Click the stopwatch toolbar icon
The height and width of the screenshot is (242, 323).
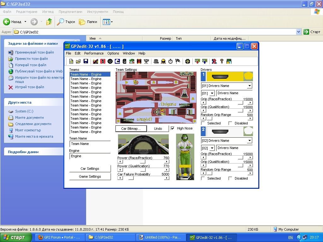point(170,61)
